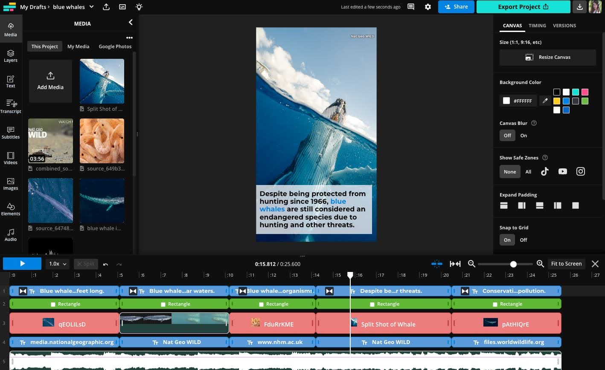Select the Instagram safe zone icon
The width and height of the screenshot is (605, 370).
(580, 171)
